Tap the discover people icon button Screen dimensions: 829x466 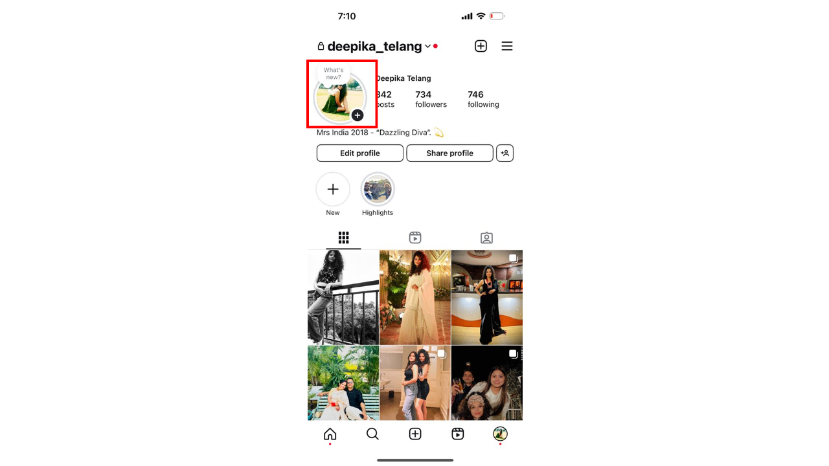click(x=505, y=153)
